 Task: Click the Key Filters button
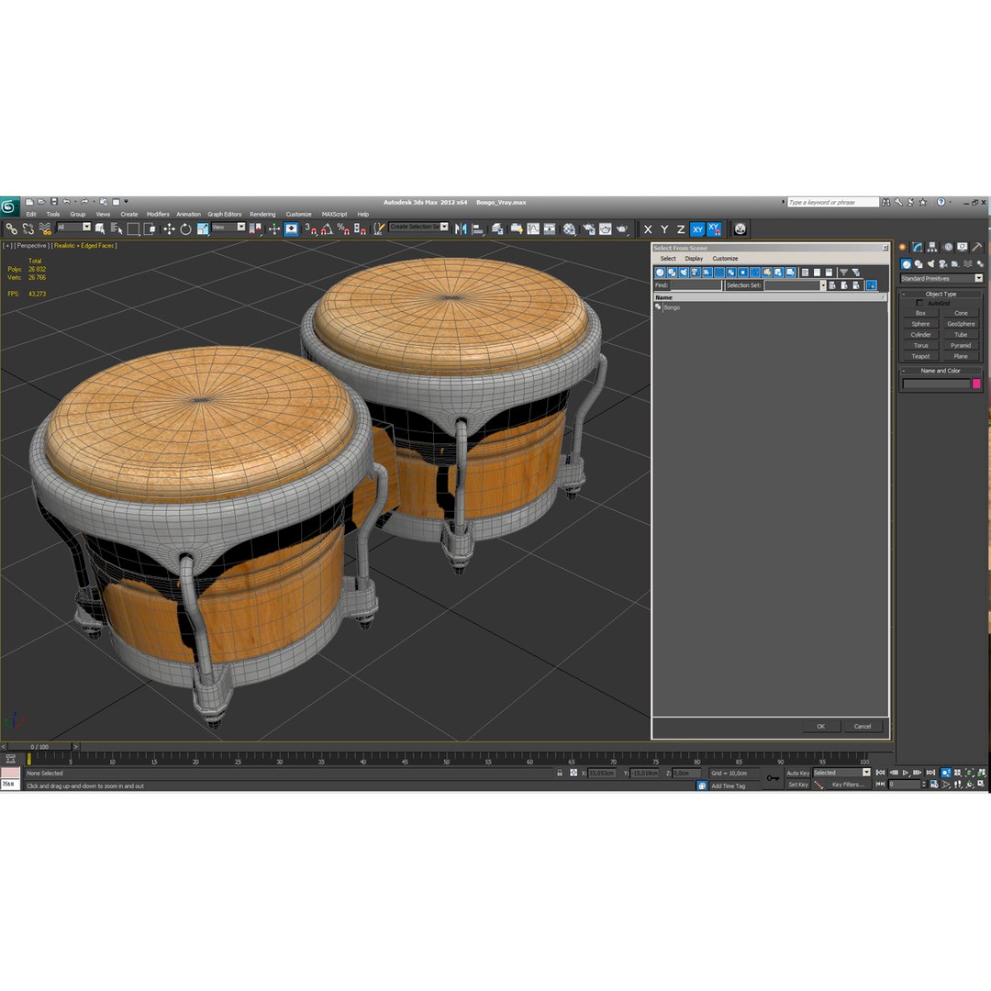pos(848,785)
